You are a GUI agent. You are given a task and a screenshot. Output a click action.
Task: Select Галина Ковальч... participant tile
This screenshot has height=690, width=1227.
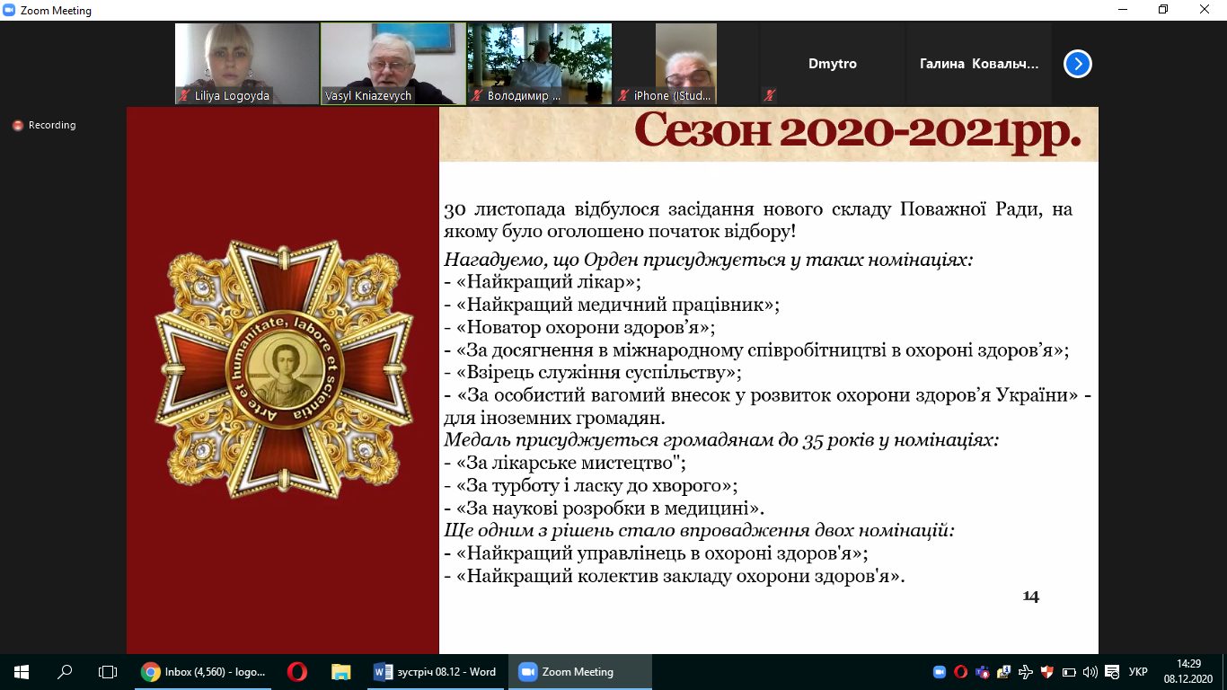[978, 64]
